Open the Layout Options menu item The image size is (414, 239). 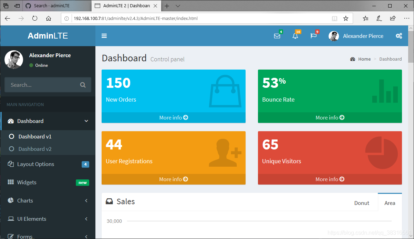tap(48, 164)
